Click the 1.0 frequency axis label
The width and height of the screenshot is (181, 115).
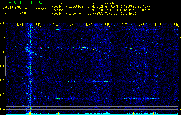click(x=2, y=52)
